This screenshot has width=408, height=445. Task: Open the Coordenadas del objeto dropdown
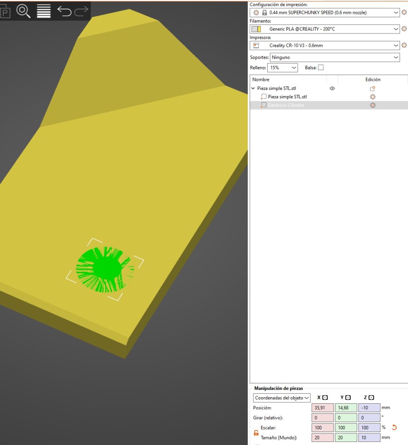(282, 398)
